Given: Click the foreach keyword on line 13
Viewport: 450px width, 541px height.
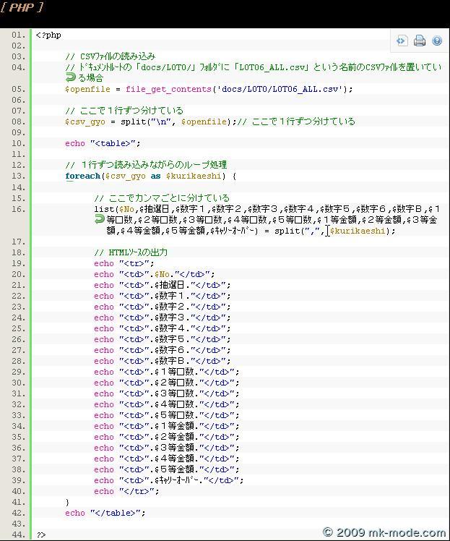Looking at the screenshot, I should click(x=82, y=176).
